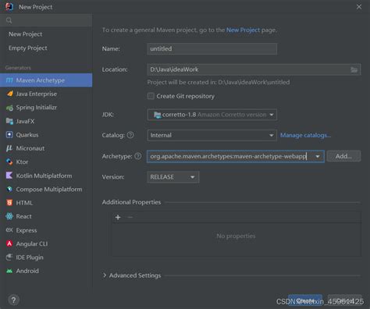This screenshot has width=370, height=309.
Task: Open the Catalog help question mark
Action: [x=130, y=135]
